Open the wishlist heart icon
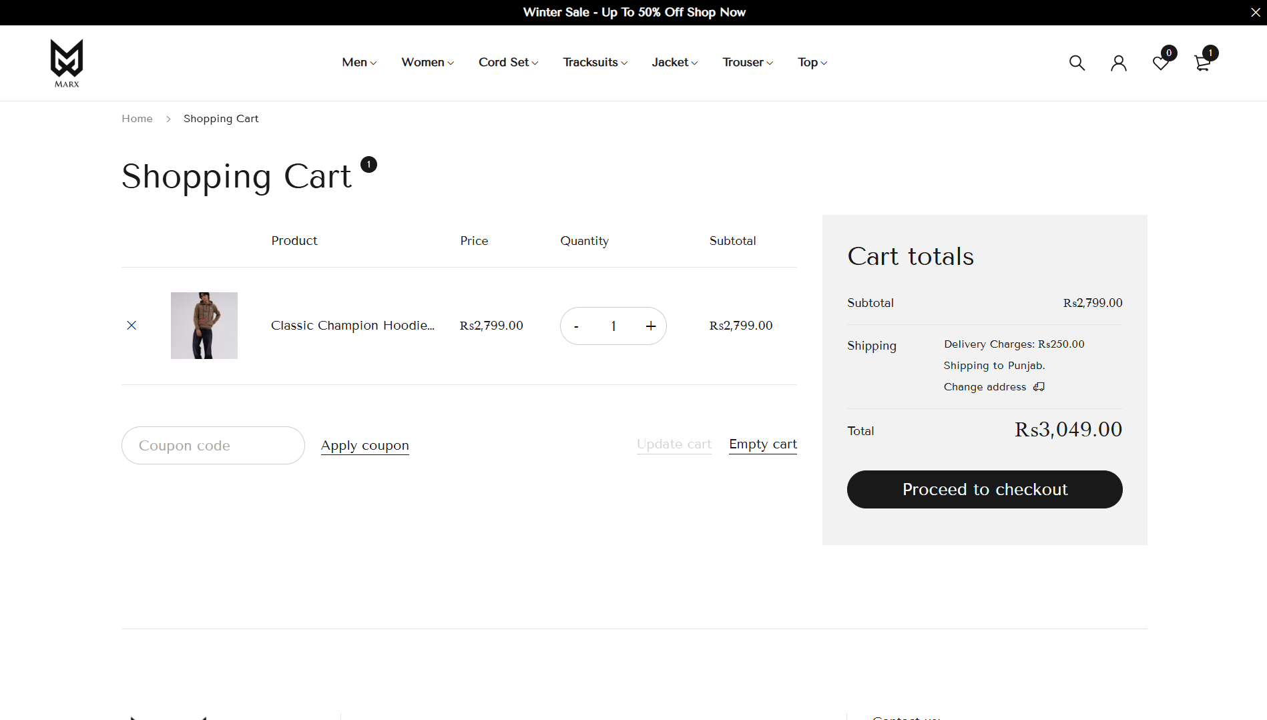The width and height of the screenshot is (1267, 720). click(1160, 63)
